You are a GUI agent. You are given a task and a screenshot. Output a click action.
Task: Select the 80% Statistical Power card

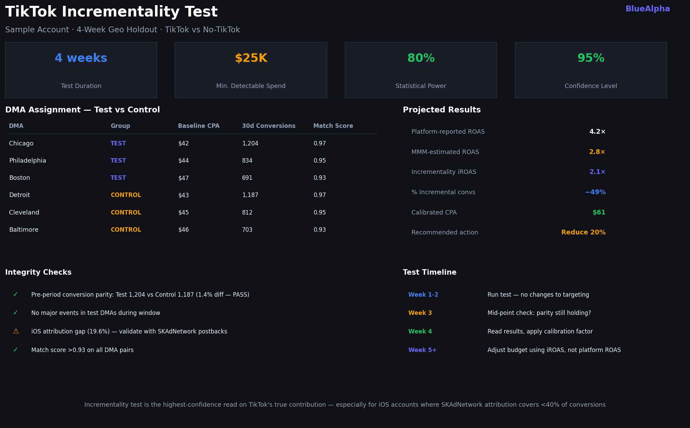coord(421,70)
